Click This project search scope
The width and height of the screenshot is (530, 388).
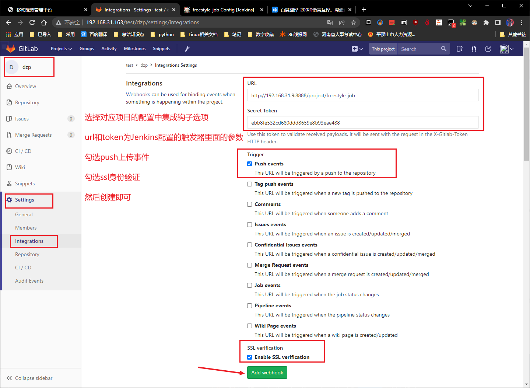pos(383,49)
